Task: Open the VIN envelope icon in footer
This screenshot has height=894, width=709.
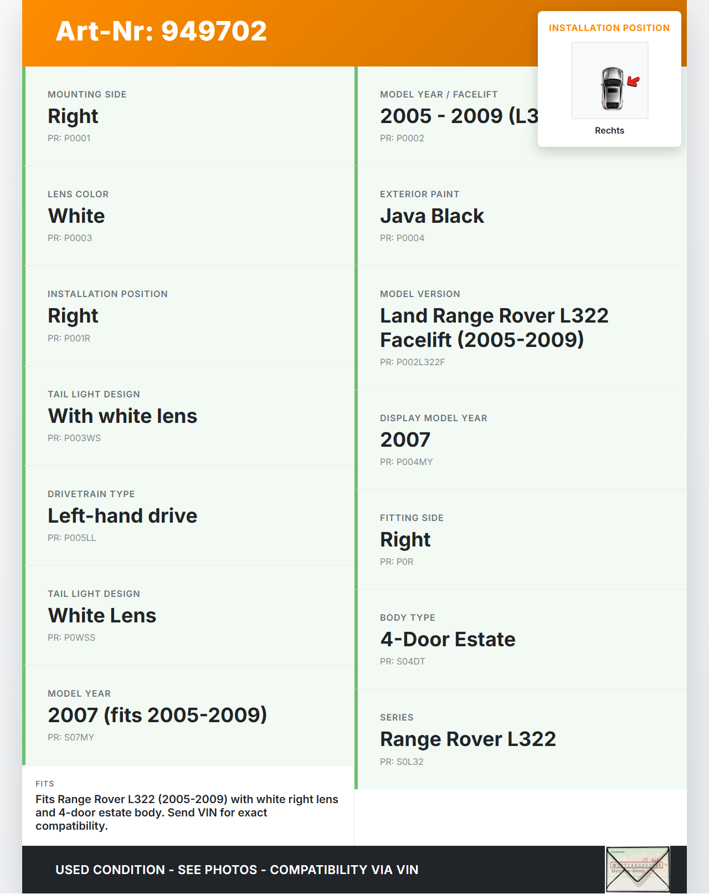Action: [638, 869]
